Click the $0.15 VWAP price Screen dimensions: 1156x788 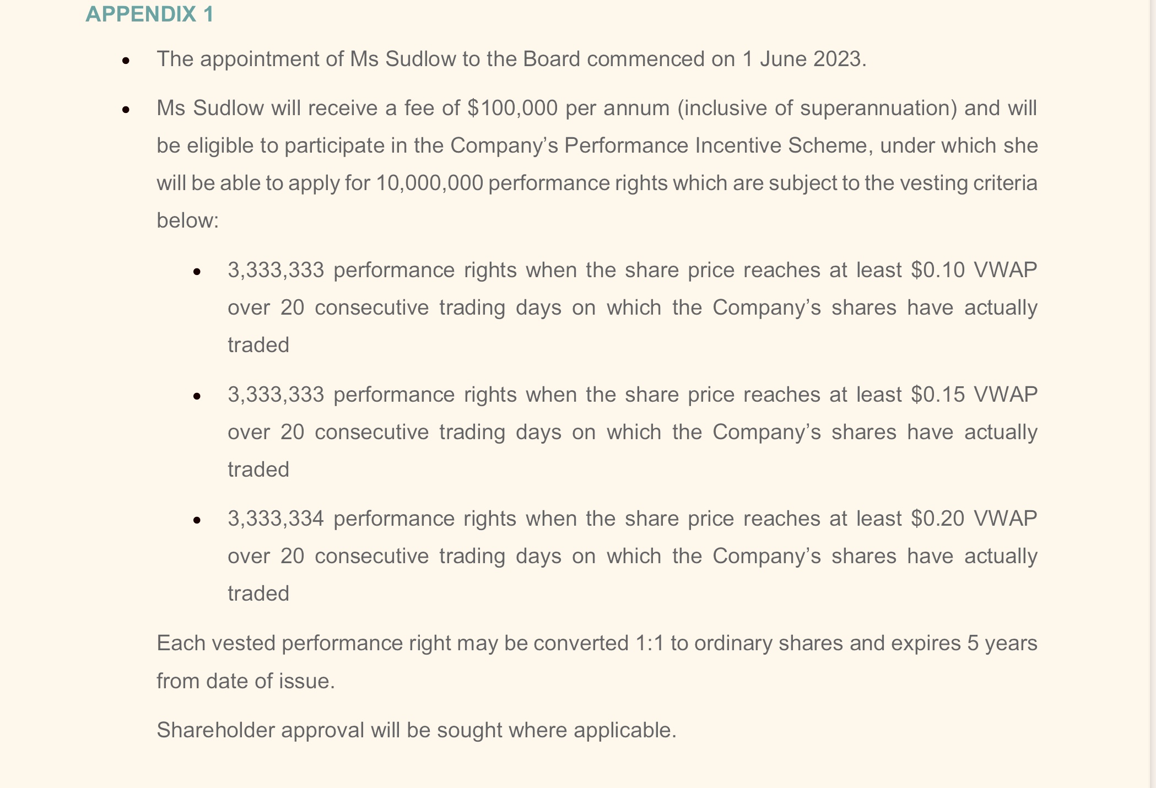[974, 395]
